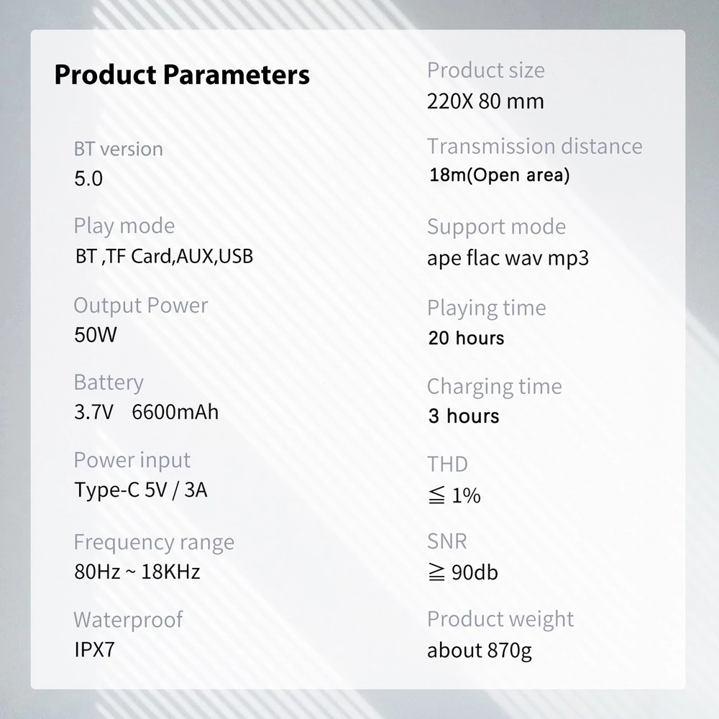Click the 220X 80 mm size value
This screenshot has width=719, height=719.
[485, 101]
